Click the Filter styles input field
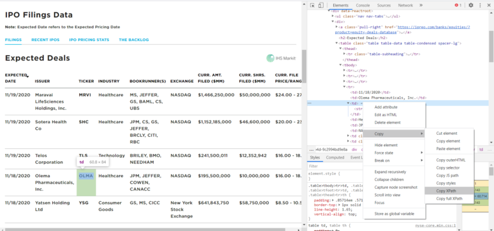 334,166
